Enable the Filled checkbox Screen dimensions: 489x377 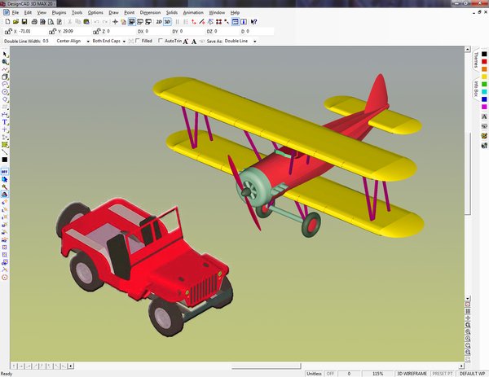point(138,40)
